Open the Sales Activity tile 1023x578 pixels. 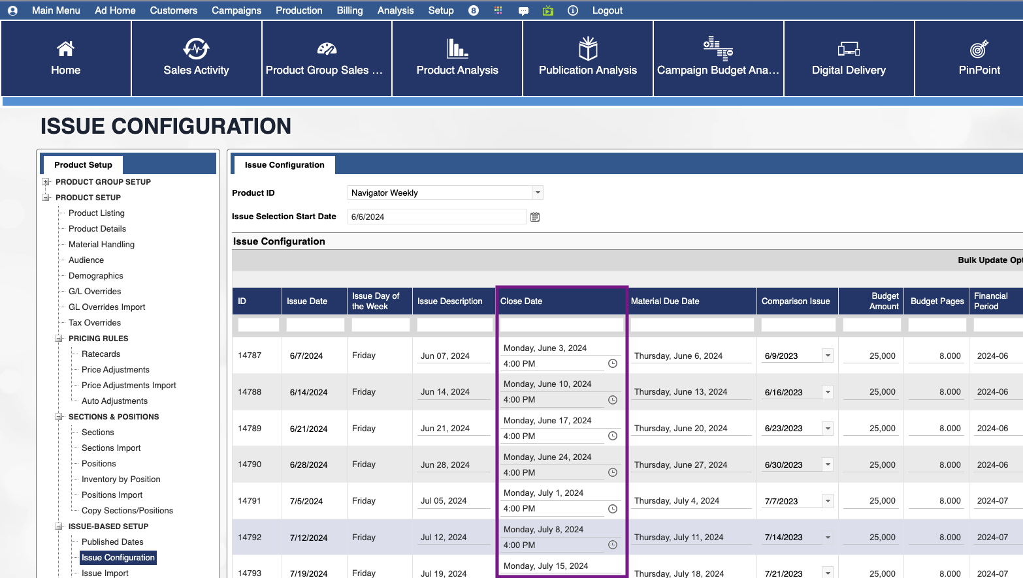[x=196, y=59]
